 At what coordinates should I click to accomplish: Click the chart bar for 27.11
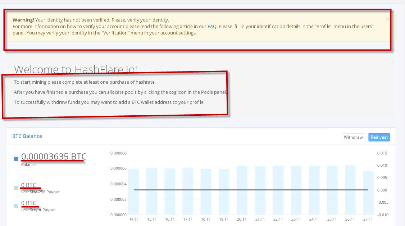click(368, 193)
